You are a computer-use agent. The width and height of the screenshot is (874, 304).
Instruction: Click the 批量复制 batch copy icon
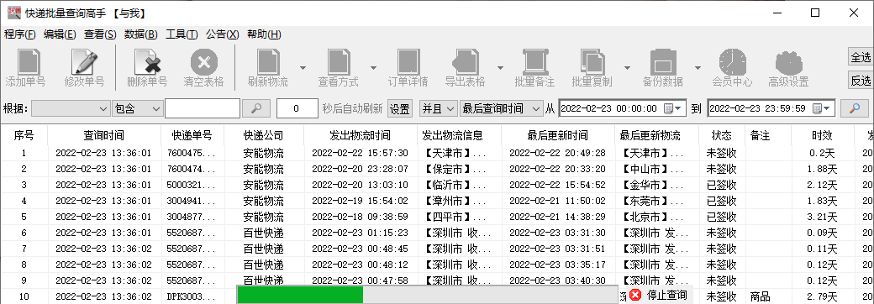point(592,61)
